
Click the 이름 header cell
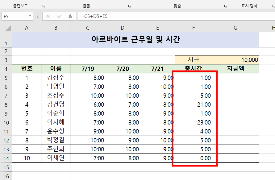pyautogui.click(x=56, y=69)
